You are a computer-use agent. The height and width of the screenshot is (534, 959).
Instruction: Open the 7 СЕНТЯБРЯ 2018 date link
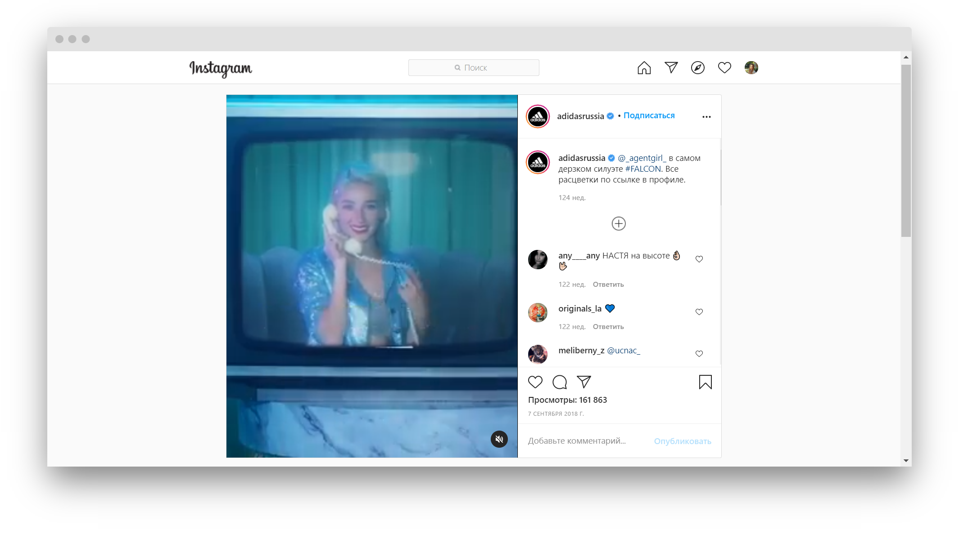556,414
